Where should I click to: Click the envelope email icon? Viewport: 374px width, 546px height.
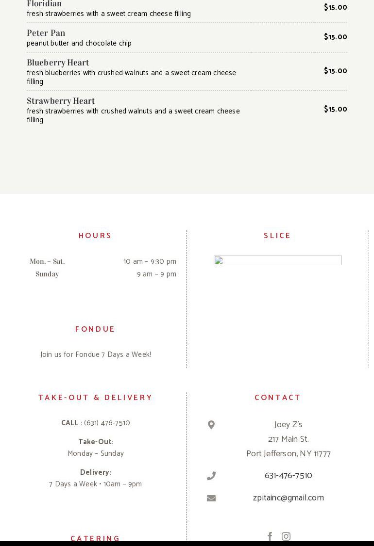[211, 498]
